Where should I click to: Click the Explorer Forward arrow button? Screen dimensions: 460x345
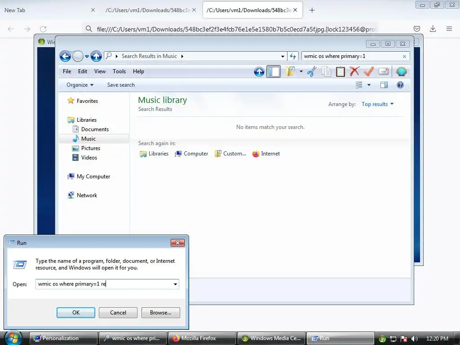(78, 56)
